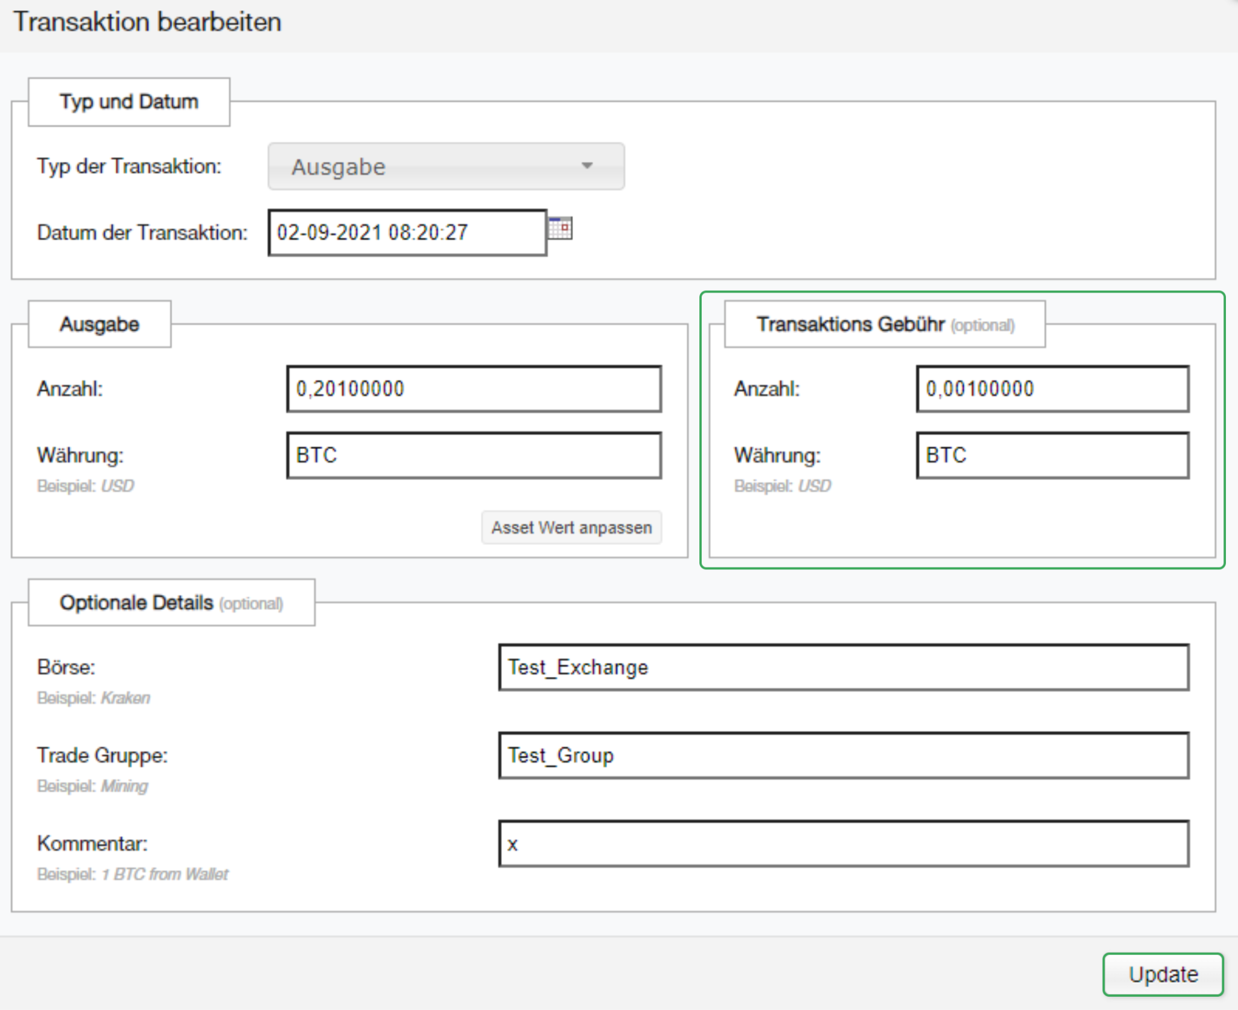The height and width of the screenshot is (1010, 1238).
Task: Click the Transaktion bearbeiten dialog title
Action: click(x=147, y=22)
